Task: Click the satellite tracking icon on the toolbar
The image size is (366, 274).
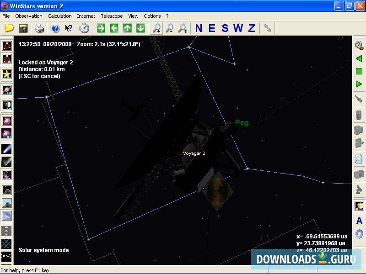Action: (267, 28)
